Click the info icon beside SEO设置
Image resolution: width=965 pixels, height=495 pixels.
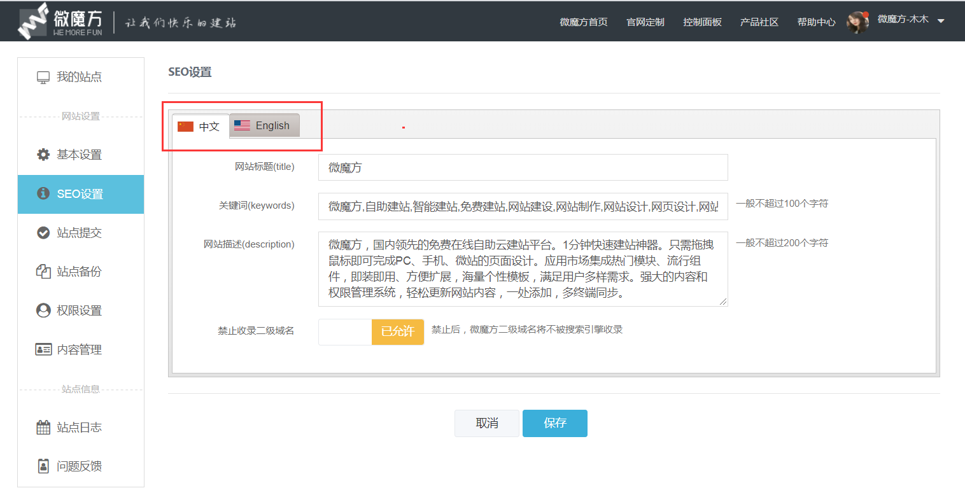tap(43, 193)
